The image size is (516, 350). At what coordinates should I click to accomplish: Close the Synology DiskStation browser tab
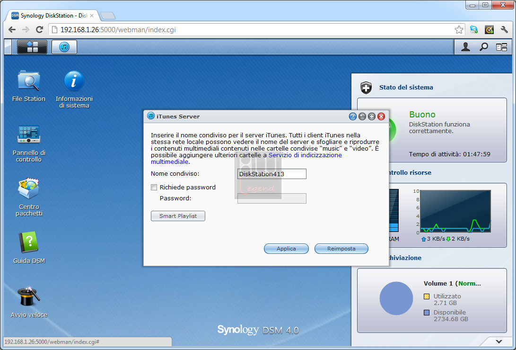pos(92,16)
